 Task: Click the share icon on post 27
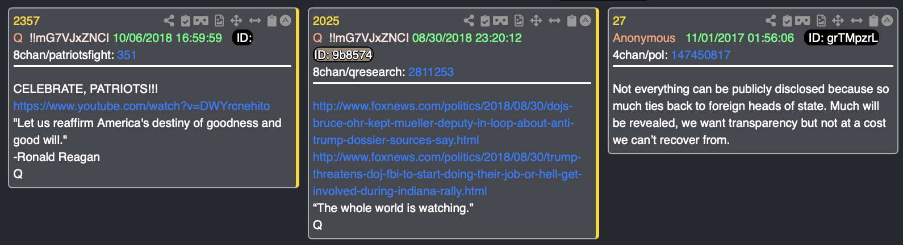coord(771,21)
